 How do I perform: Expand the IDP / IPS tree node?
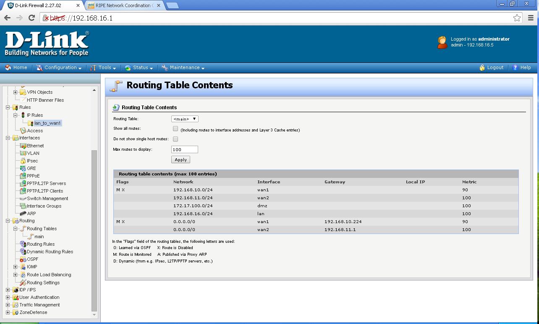click(8, 290)
